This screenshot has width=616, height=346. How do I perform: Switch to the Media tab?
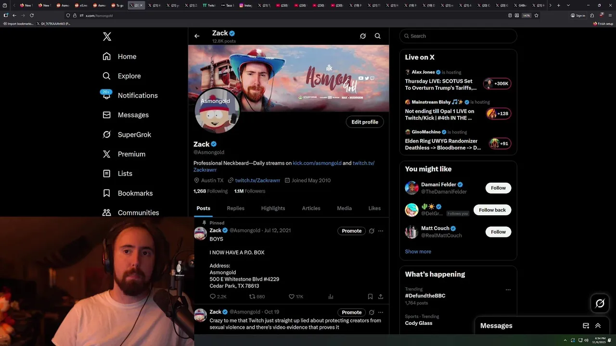click(x=344, y=208)
